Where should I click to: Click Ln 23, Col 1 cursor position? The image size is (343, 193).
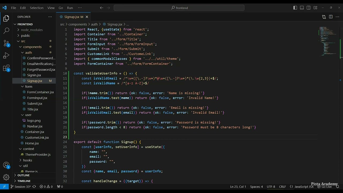(238, 187)
